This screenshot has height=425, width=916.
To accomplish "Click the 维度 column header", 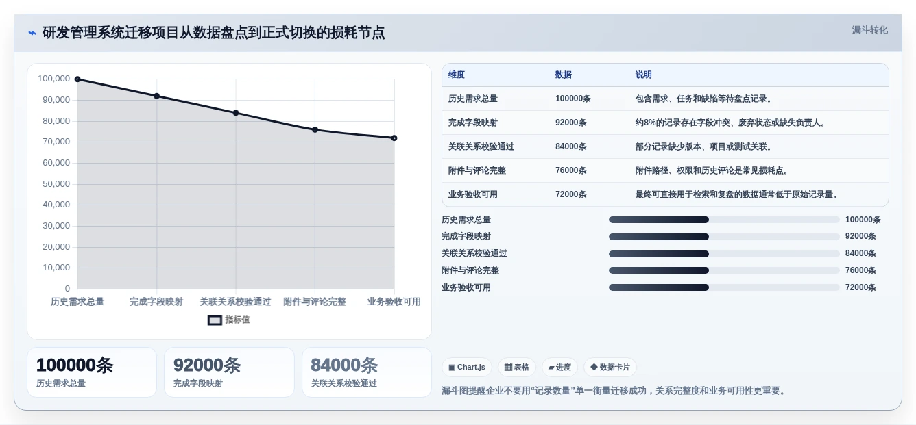I will pyautogui.click(x=457, y=75).
